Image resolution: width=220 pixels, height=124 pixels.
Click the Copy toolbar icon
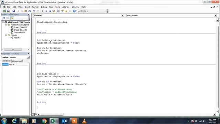click(22, 11)
